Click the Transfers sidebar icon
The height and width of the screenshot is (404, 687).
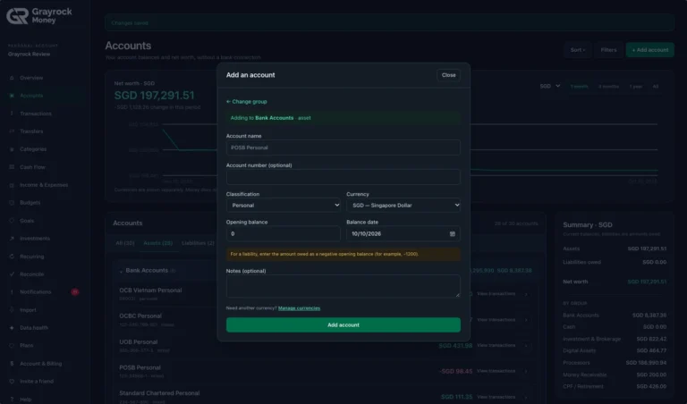click(12, 131)
